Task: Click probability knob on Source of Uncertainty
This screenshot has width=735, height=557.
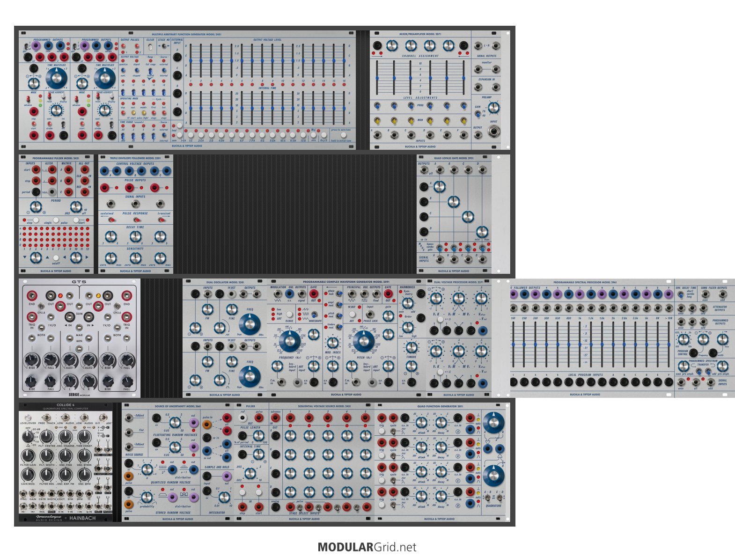Action: [147, 497]
